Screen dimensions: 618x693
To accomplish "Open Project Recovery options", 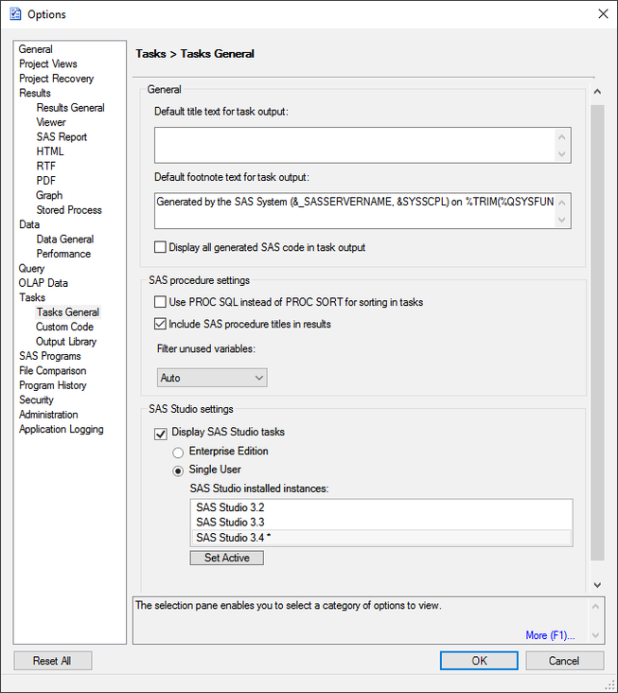I will click(56, 79).
